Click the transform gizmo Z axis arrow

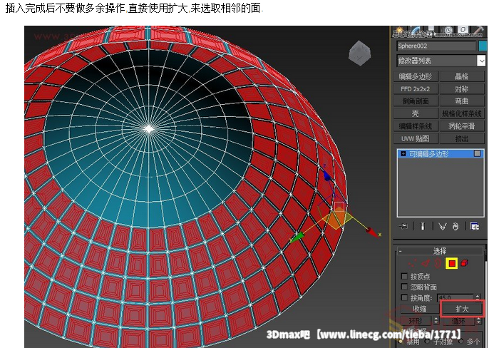326,175
